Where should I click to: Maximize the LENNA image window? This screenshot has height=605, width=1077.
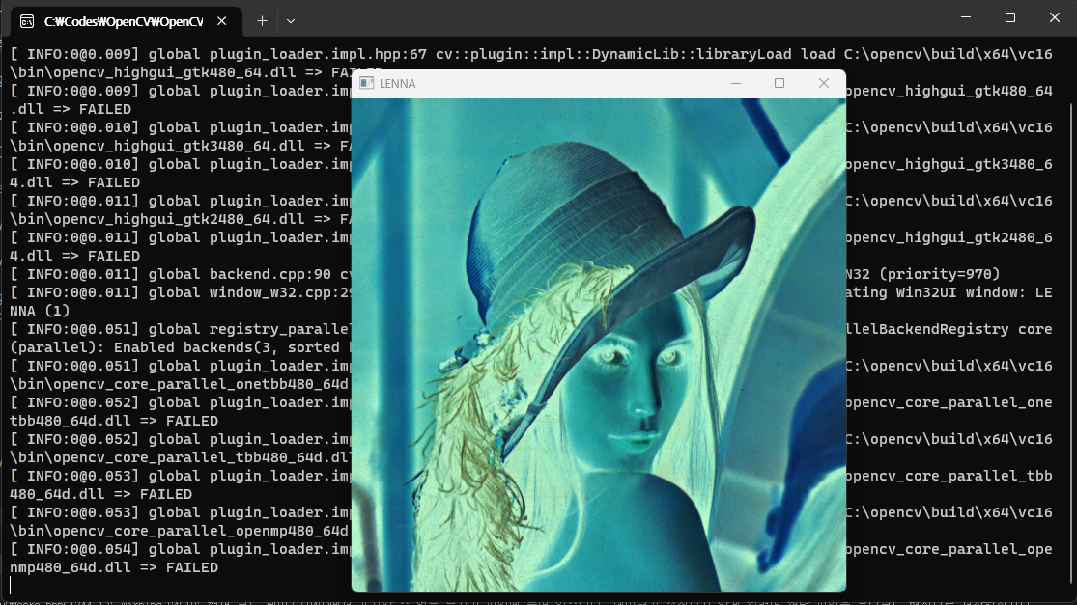point(779,83)
